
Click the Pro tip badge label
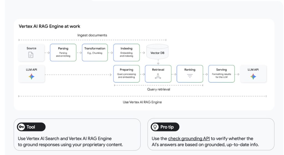pos(168,127)
